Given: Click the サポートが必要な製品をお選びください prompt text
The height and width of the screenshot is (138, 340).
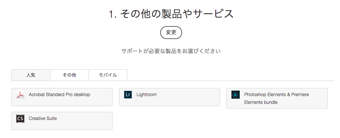Looking at the screenshot, I should pyautogui.click(x=171, y=51).
